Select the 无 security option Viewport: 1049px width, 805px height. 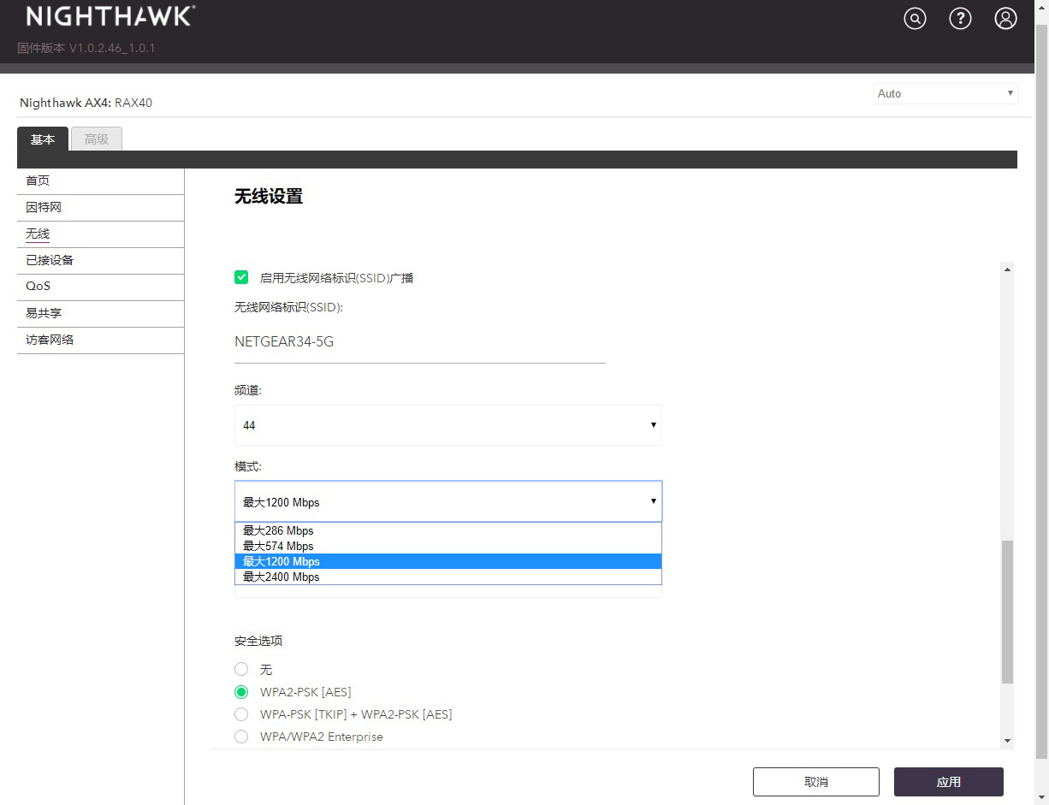pyautogui.click(x=241, y=669)
